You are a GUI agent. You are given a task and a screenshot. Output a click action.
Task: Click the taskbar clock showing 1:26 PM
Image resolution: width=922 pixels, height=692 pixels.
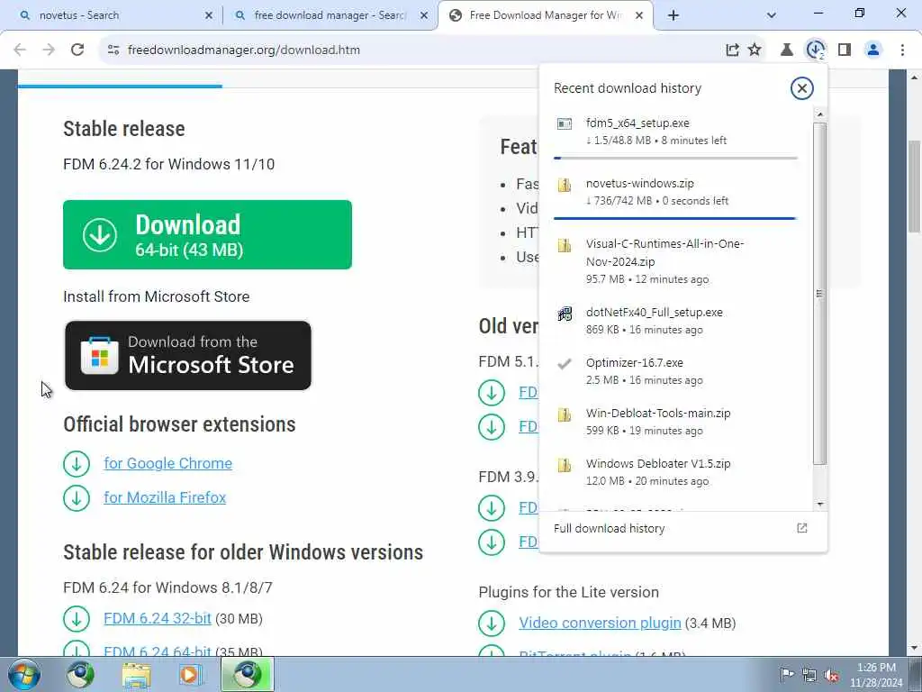coord(876,675)
